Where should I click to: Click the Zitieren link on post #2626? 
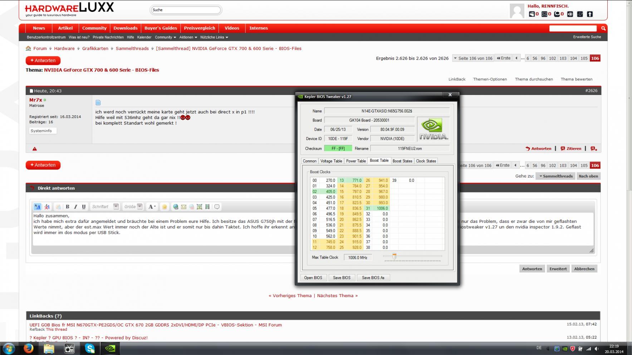(x=571, y=149)
